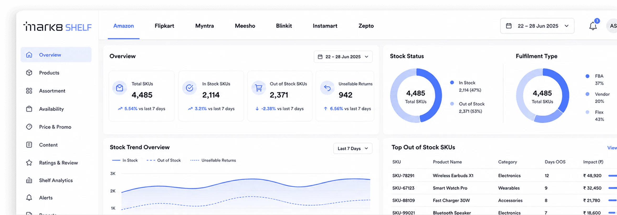Open notifications bell in top bar
617x215 pixels.
593,26
